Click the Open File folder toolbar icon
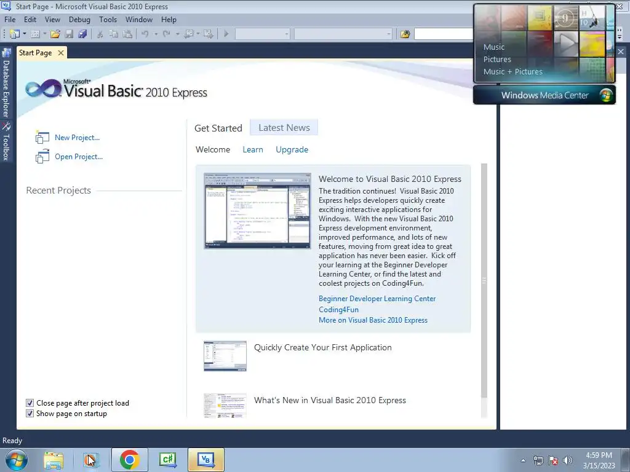 click(55, 34)
